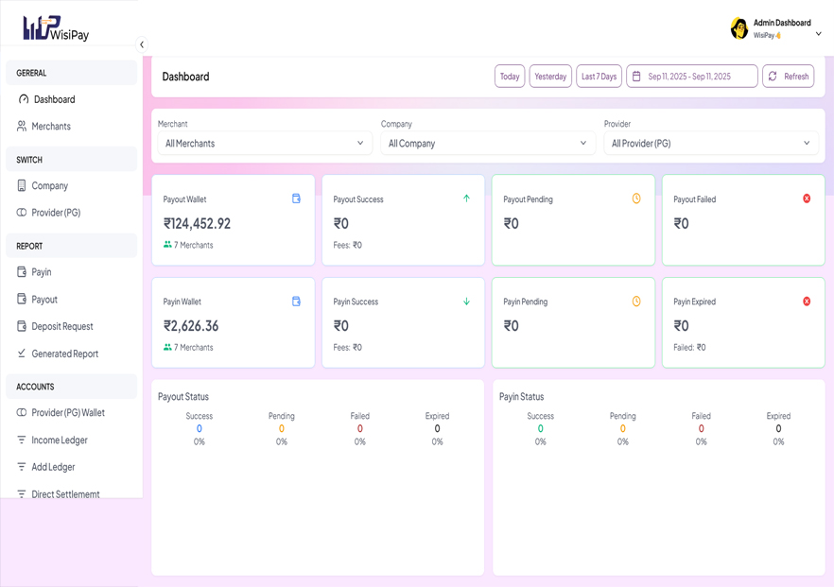
Task: Click the Direct Settlement filter icon
Action: (21, 494)
